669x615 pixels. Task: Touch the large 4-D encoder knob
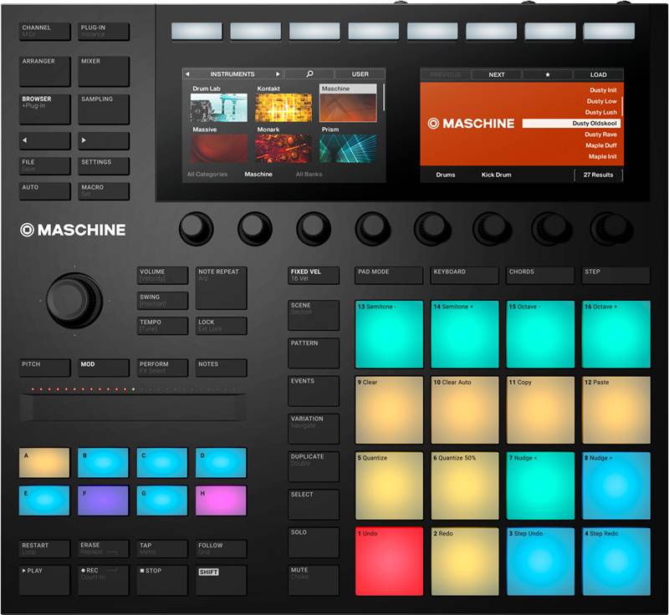coord(74,301)
